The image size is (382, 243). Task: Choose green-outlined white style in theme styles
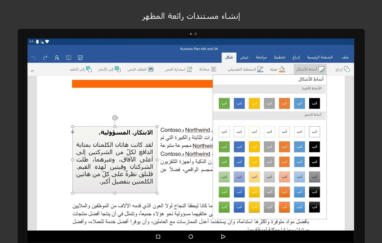click(x=224, y=132)
